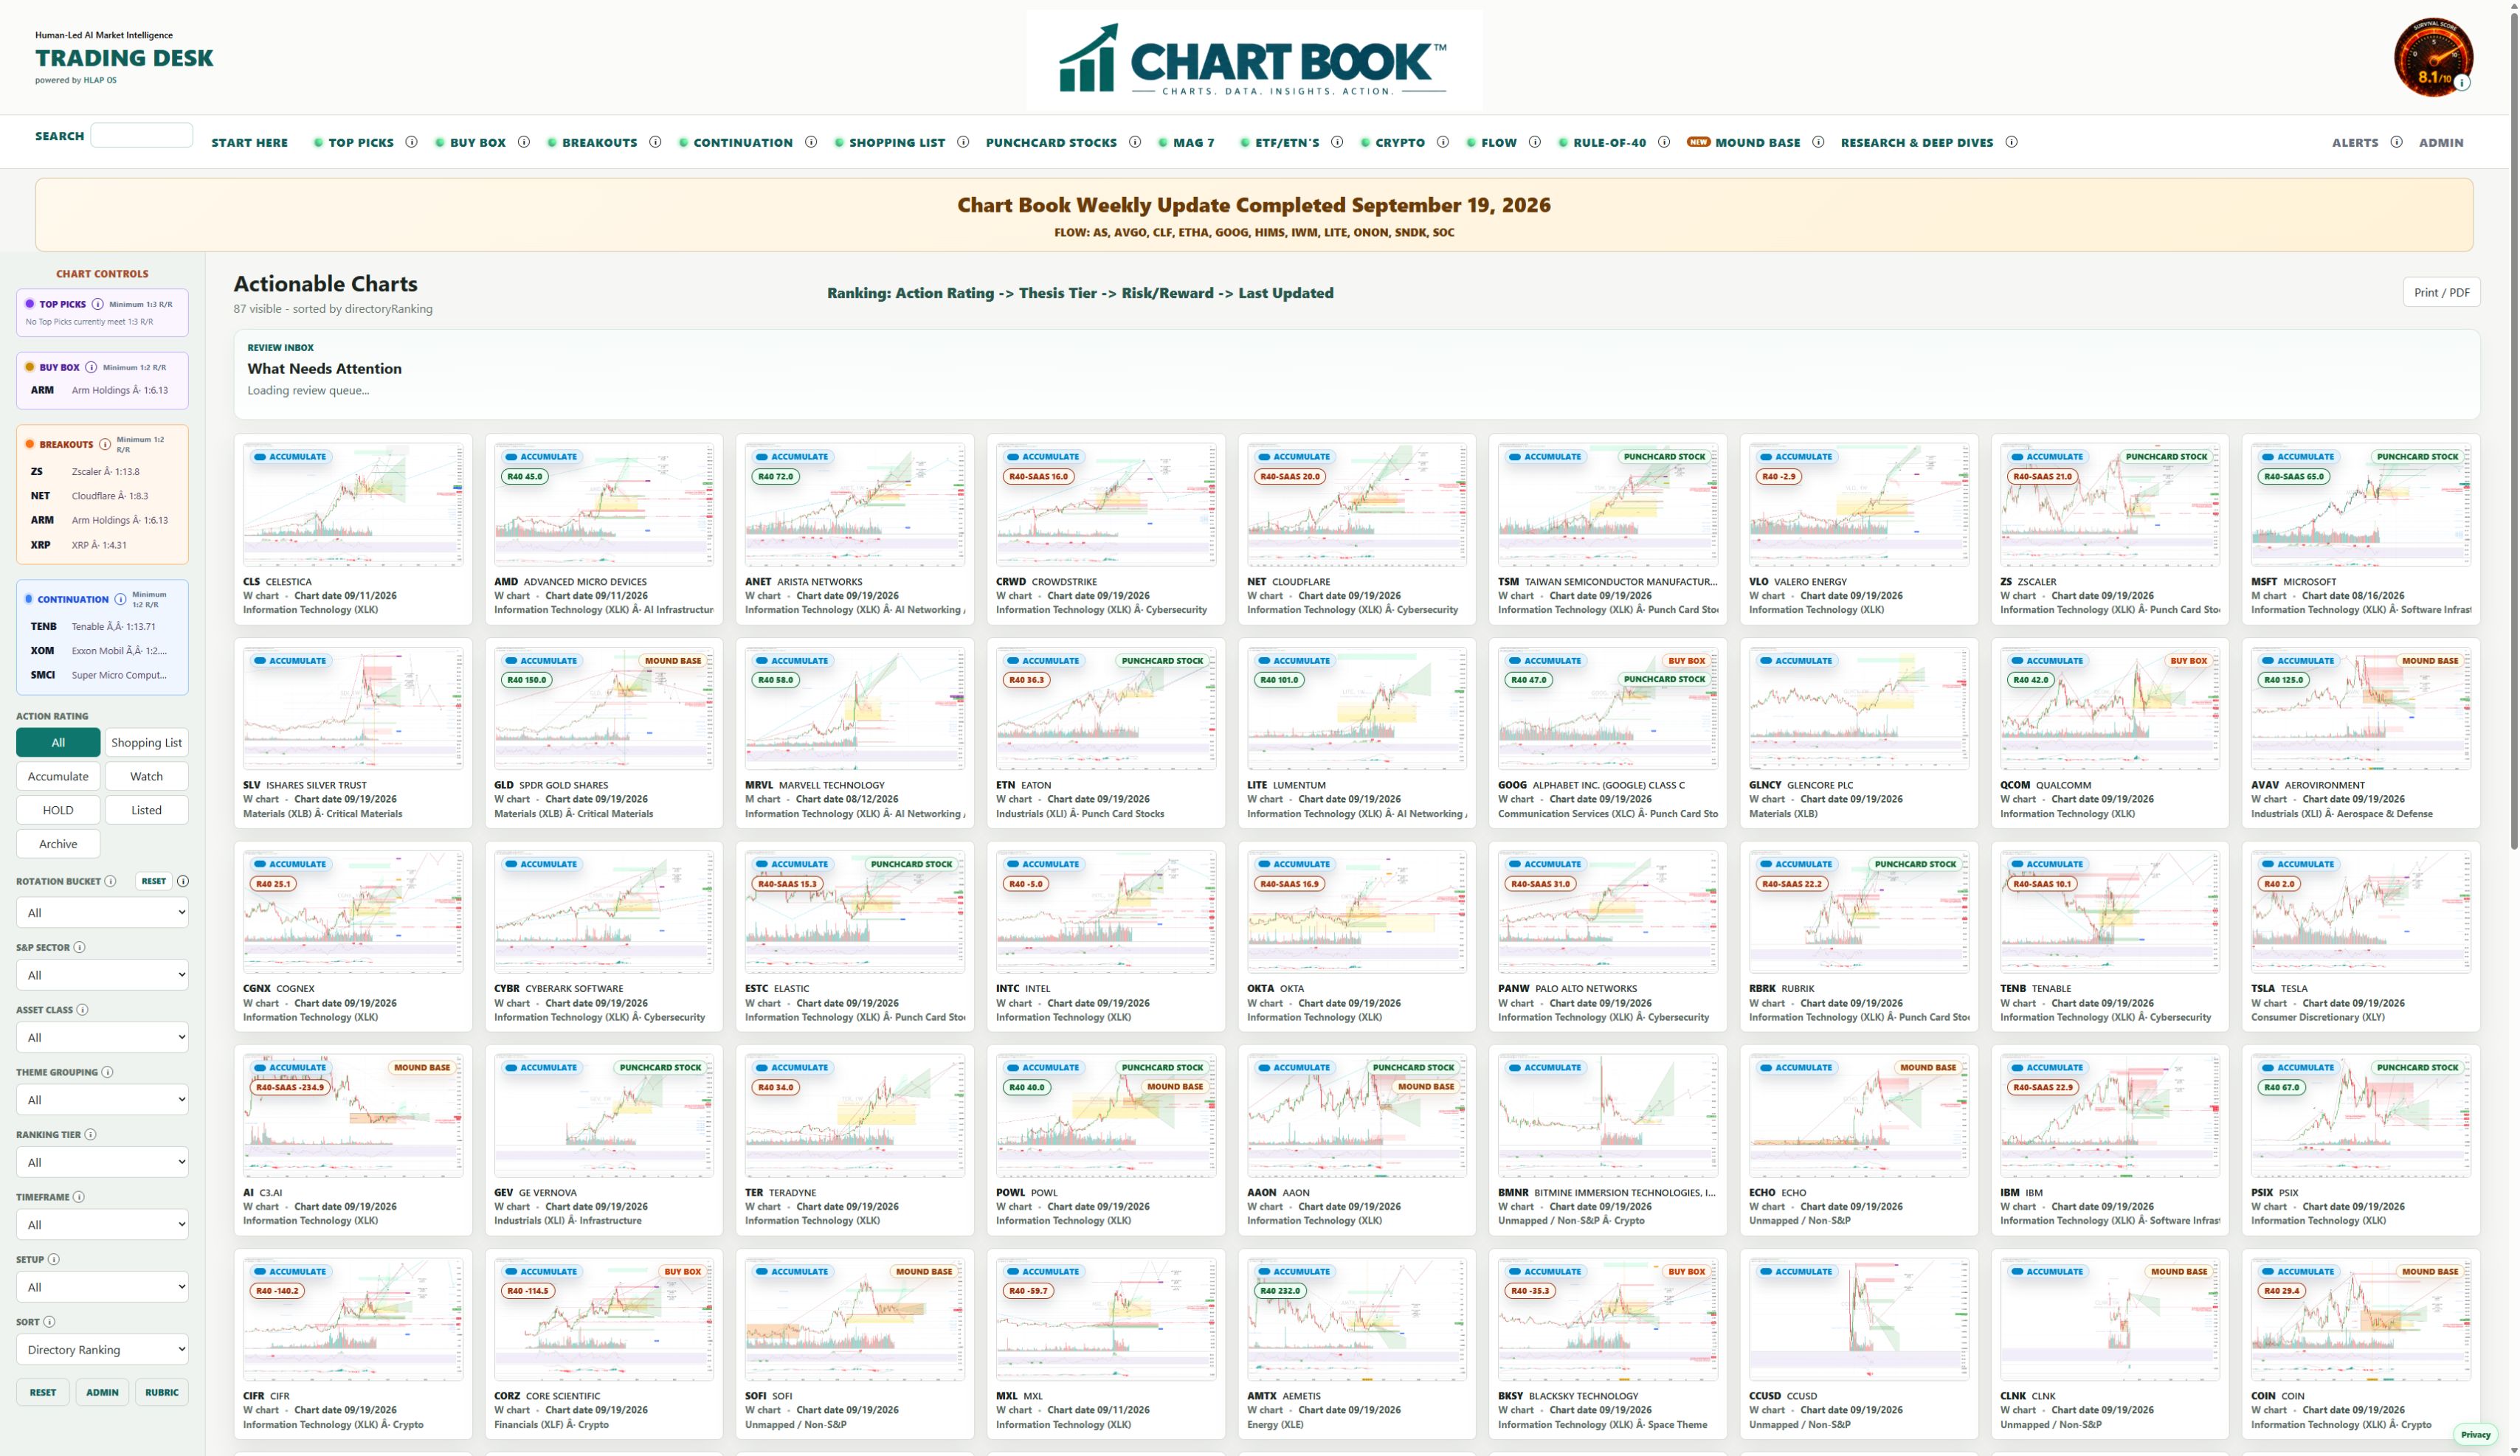
Task: Click the Rotation Bucket RESET button
Action: point(154,881)
